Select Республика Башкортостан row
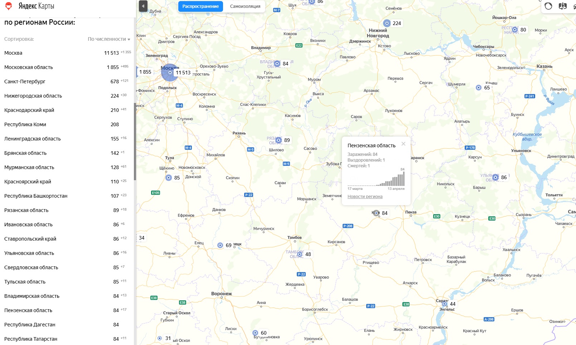The width and height of the screenshot is (576, 345). [67, 196]
